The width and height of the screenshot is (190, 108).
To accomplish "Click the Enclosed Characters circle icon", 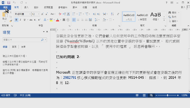I will coord(68,20).
